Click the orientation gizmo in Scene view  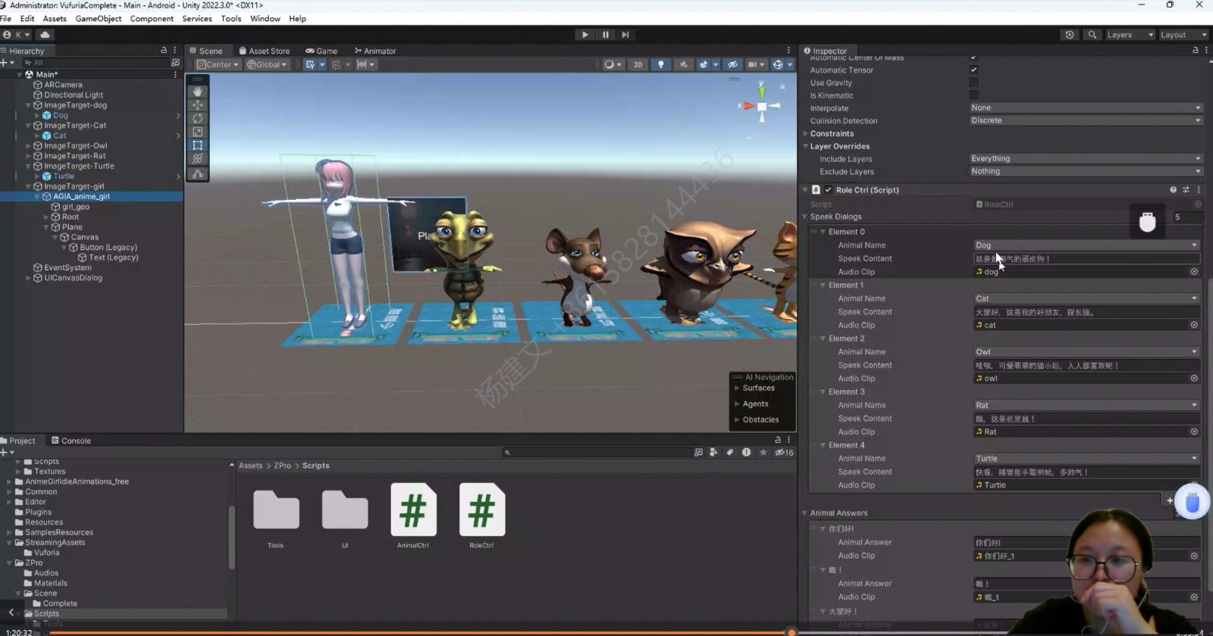(762, 107)
